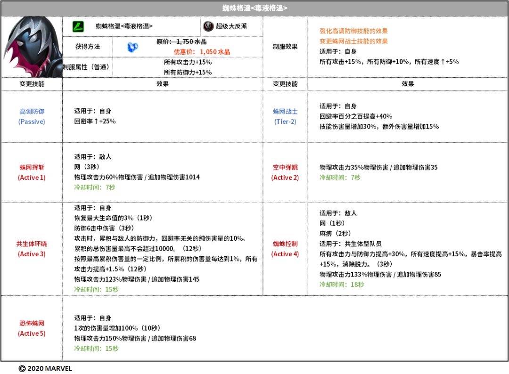The width and height of the screenshot is (509, 374).
Task: Click 物理攻击力123%物理伤害 damage line
Action: tap(137, 279)
